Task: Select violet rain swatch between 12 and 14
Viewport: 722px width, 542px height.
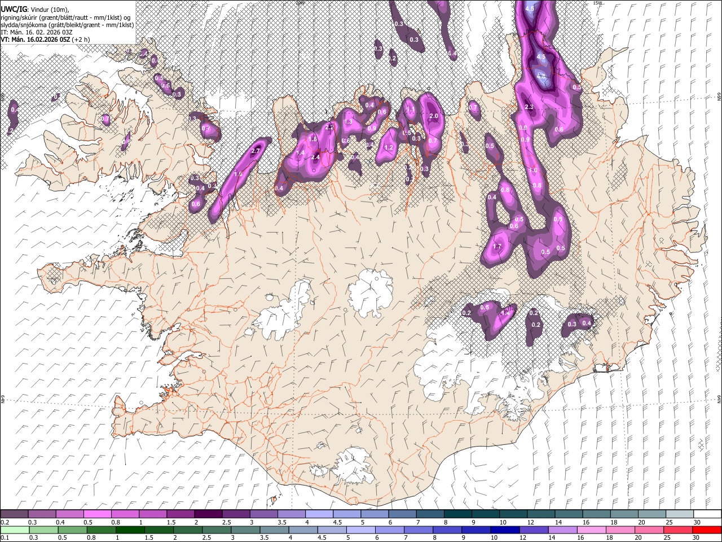Action: [533, 530]
